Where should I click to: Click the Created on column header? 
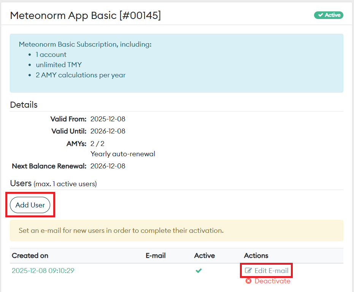30,256
